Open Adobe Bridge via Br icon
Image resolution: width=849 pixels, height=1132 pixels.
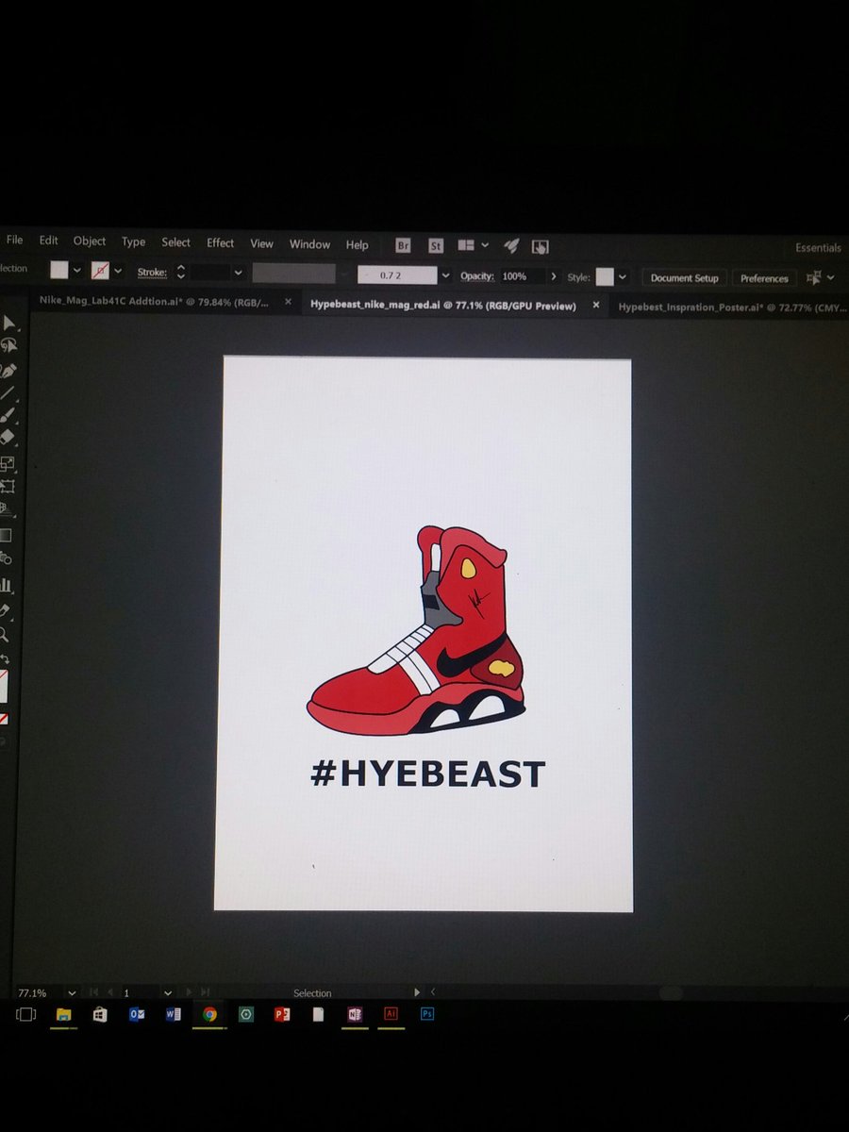pos(403,245)
